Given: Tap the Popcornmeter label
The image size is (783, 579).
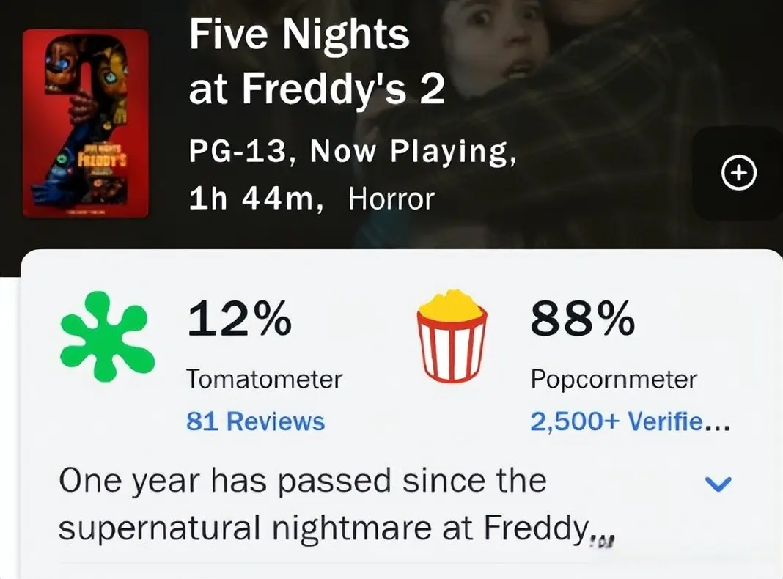Looking at the screenshot, I should tap(614, 379).
